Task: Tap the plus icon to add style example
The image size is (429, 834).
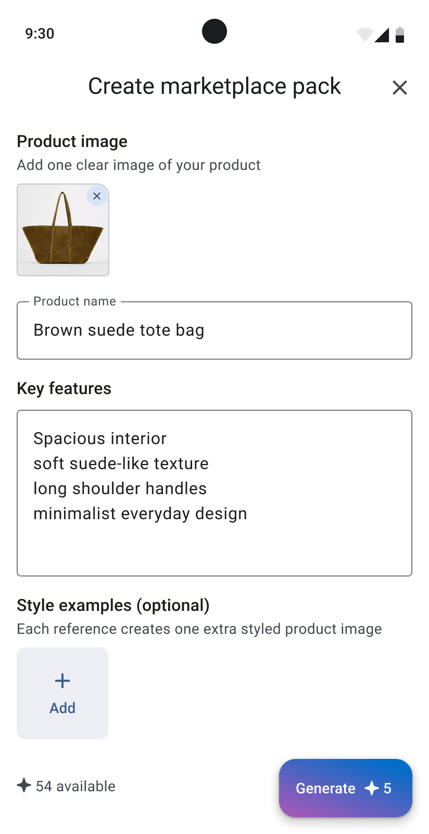Action: coord(62,681)
